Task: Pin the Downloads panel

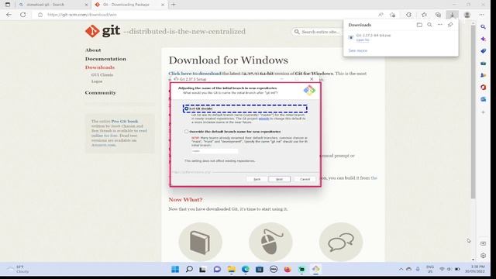Action: (x=450, y=25)
